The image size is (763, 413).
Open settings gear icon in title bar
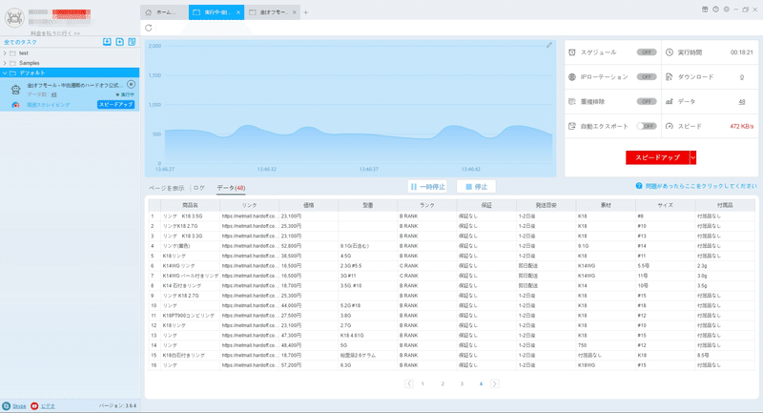727,10
